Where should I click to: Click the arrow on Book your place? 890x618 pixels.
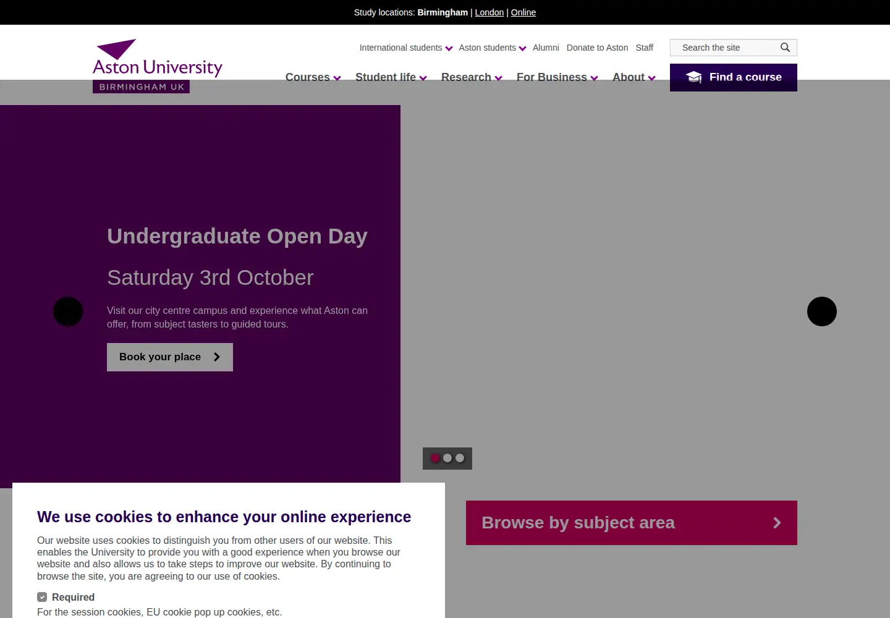(x=217, y=357)
